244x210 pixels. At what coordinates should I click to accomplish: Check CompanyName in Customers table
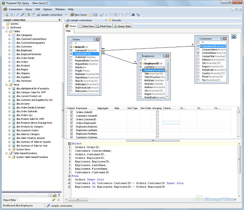coord(198,49)
